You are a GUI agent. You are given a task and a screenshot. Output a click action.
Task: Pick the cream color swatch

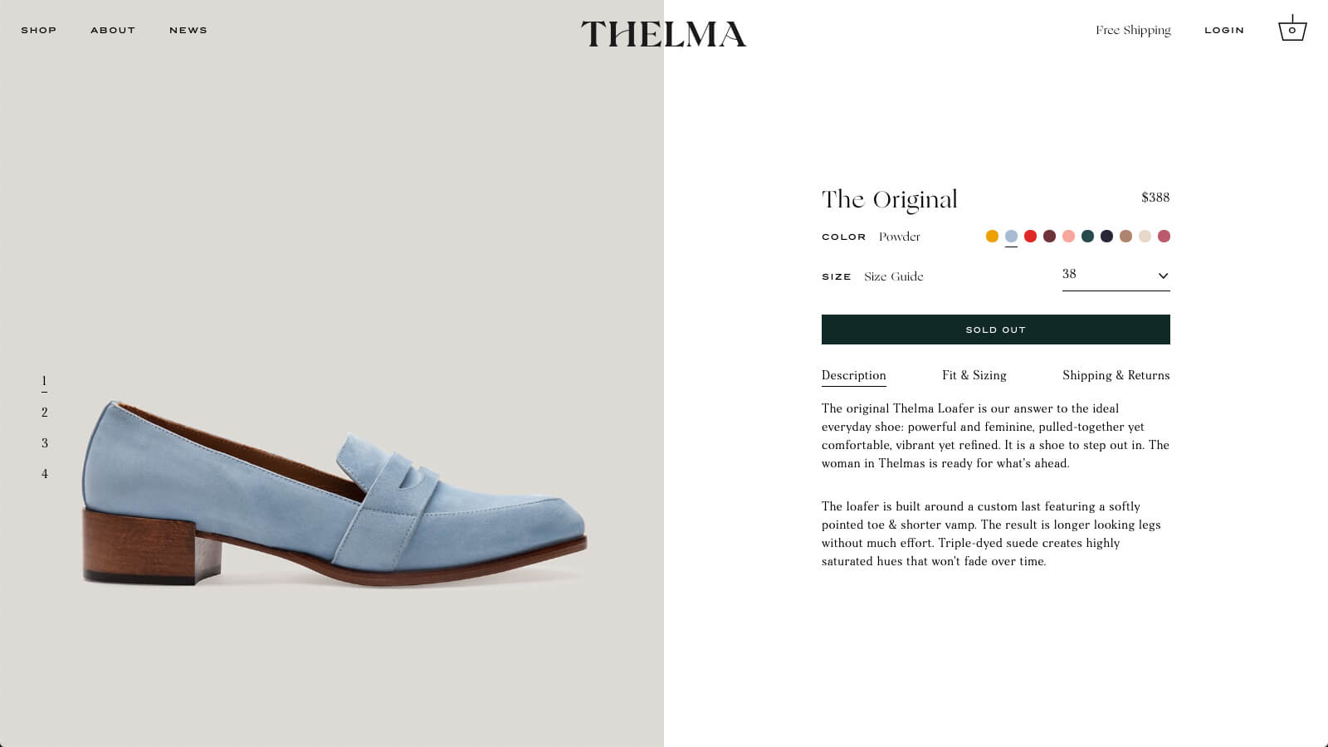[x=1145, y=237]
